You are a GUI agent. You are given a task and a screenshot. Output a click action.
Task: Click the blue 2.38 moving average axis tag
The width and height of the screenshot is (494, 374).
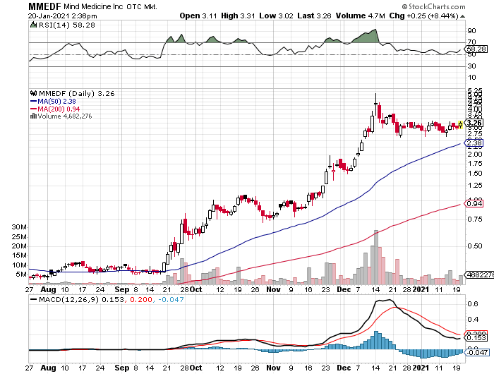(474, 143)
